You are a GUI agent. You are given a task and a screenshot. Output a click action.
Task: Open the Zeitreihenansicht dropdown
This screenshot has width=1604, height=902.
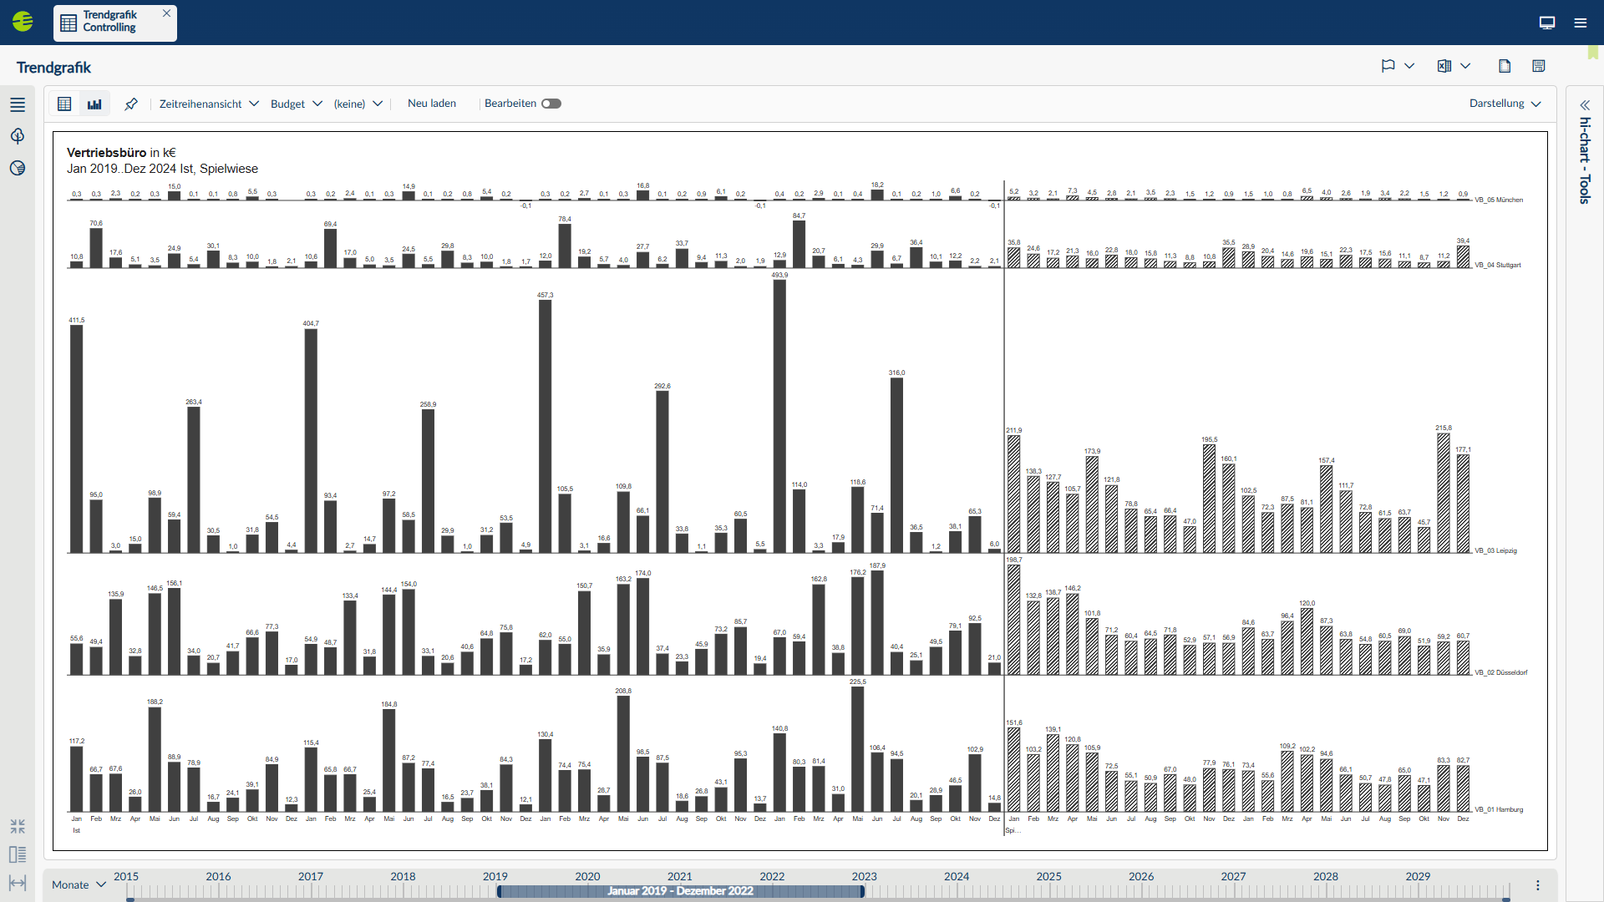click(x=209, y=104)
